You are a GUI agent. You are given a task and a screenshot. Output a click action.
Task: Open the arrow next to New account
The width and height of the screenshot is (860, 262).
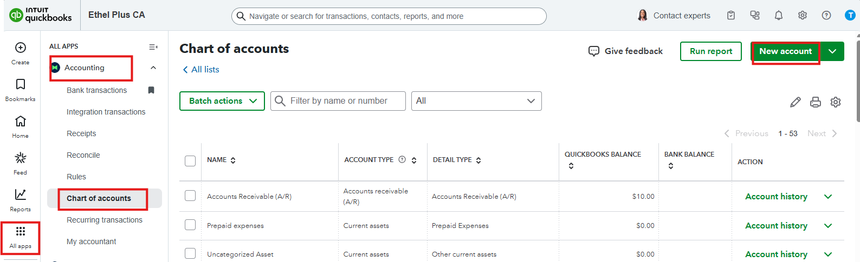click(x=832, y=51)
